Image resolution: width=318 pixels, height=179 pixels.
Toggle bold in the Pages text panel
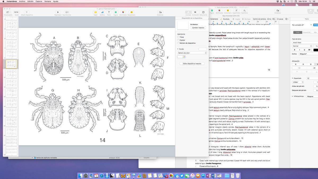tap(295, 50)
